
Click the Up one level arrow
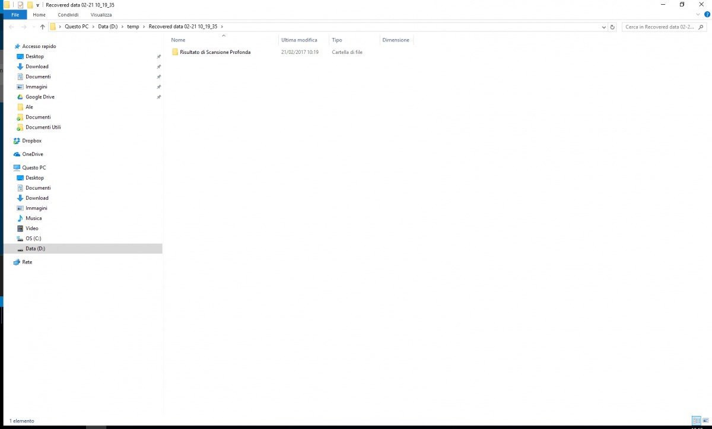point(43,27)
